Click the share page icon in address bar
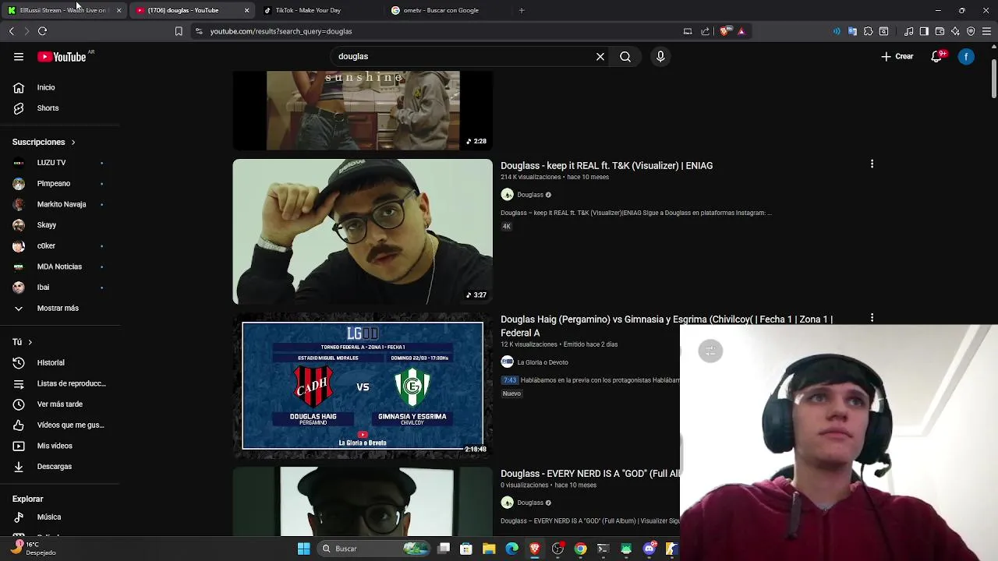The image size is (998, 561). [706, 31]
